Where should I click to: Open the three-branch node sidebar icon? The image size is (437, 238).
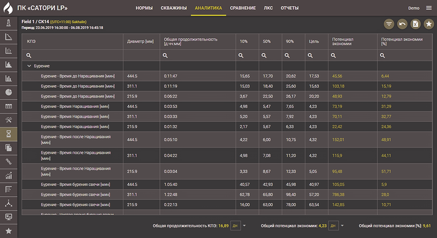pyautogui.click(x=9, y=203)
